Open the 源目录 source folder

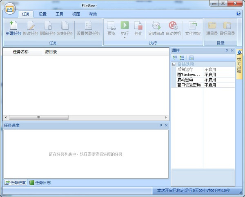click(212, 29)
